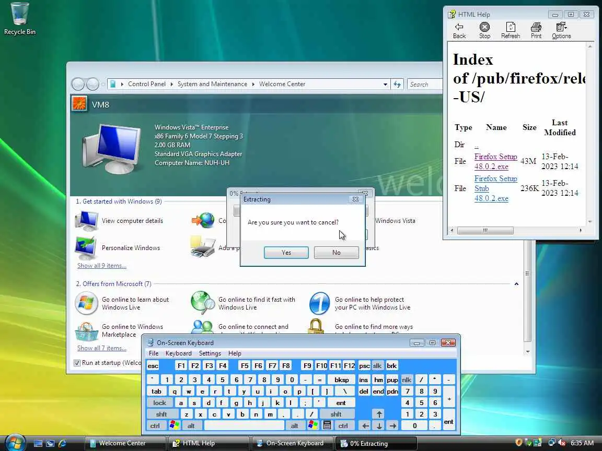The width and height of the screenshot is (602, 451).
Task: Click the Windows Start orb
Action: 15,443
